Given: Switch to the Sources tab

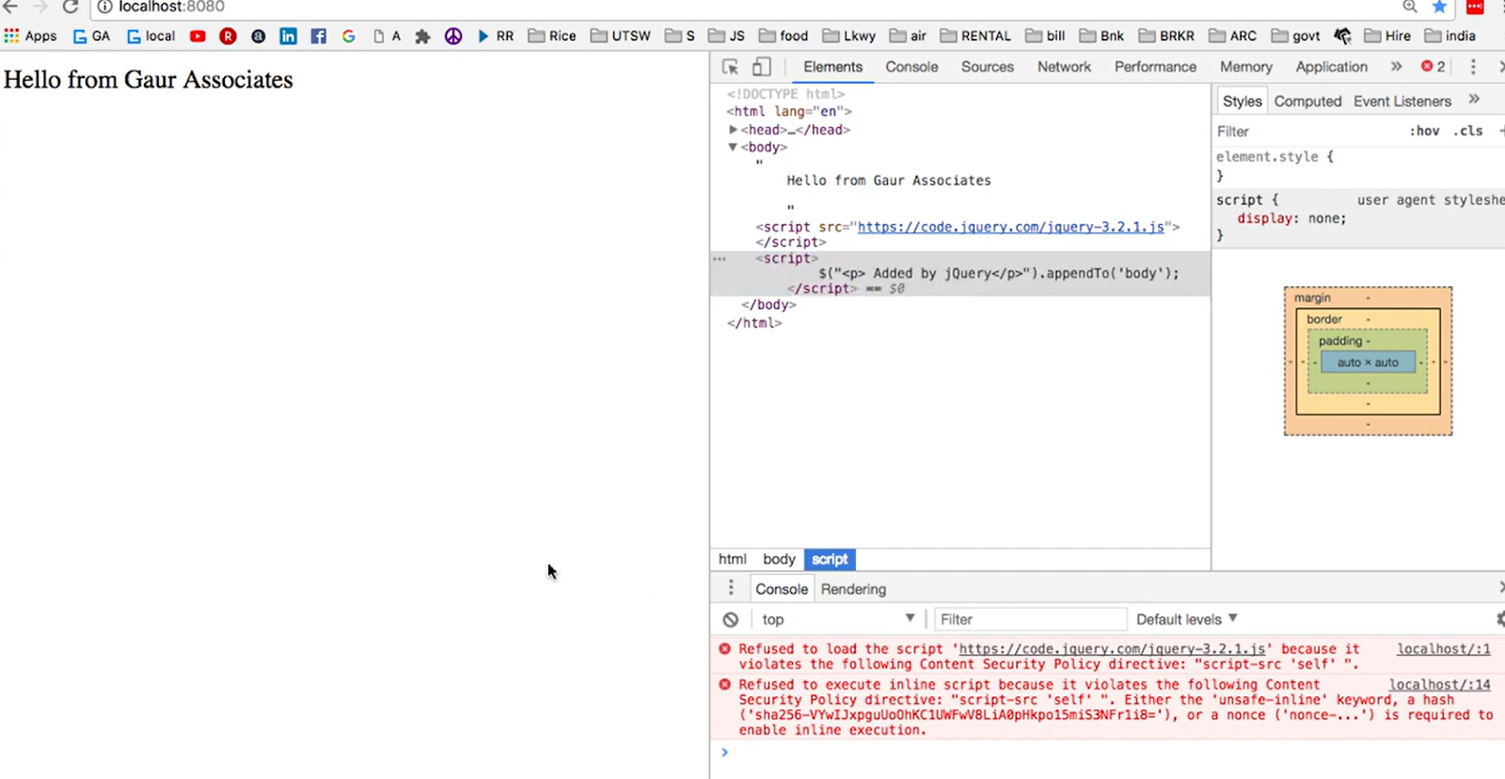Looking at the screenshot, I should (x=988, y=67).
